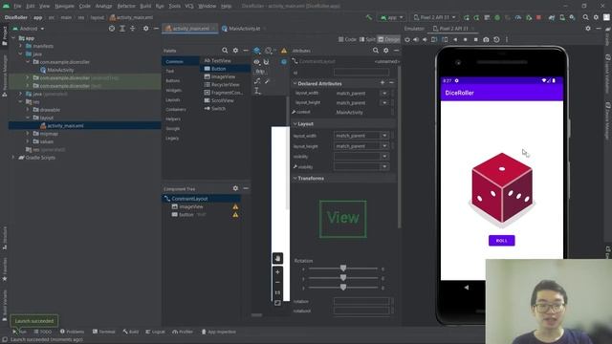Switch to Code view mode
Screen dimensions: 612x344
tap(347, 39)
